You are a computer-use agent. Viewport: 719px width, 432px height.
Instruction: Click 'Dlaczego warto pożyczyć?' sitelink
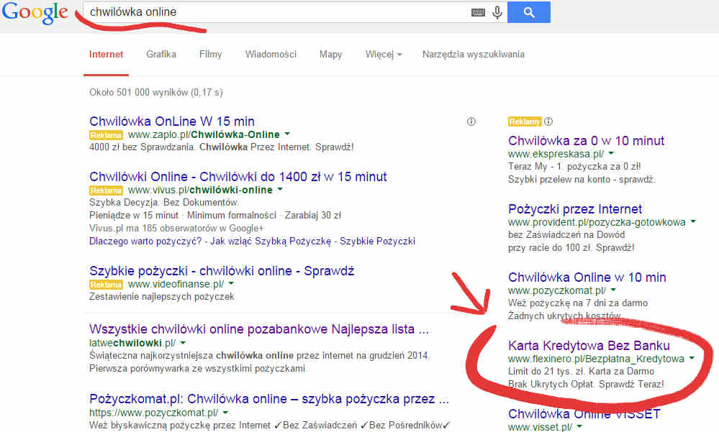click(145, 241)
